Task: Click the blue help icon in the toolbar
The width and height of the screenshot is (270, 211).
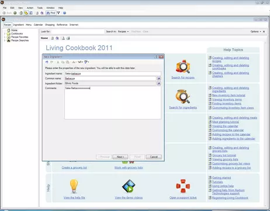Action: (65, 13)
